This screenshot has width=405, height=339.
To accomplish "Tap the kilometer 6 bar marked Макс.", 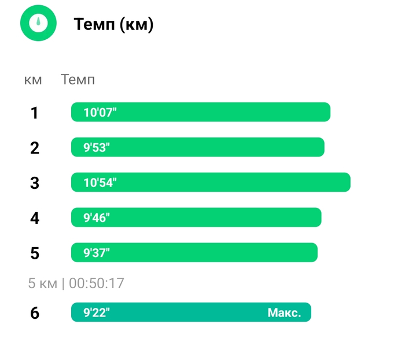I will click(191, 312).
